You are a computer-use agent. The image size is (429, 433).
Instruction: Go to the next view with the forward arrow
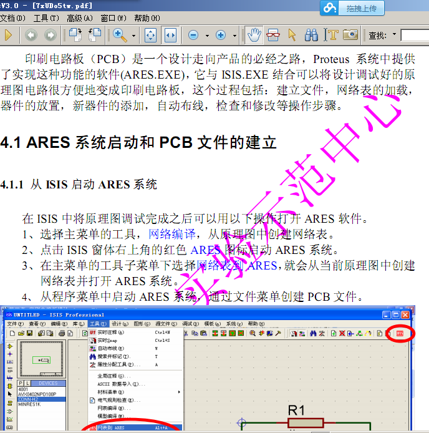[x=51, y=35]
